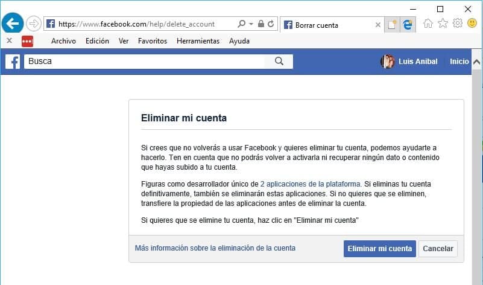Open the Favoritos menu
This screenshot has width=483, height=285.
[153, 41]
